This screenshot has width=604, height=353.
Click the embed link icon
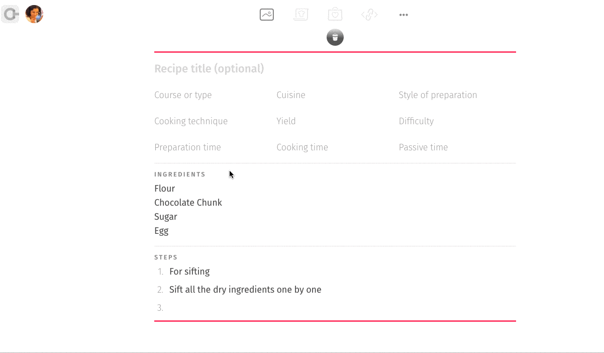369,15
